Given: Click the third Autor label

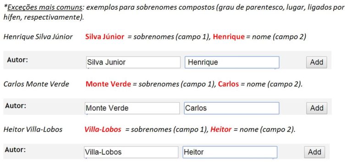Looking at the screenshot, I should click(16, 150).
